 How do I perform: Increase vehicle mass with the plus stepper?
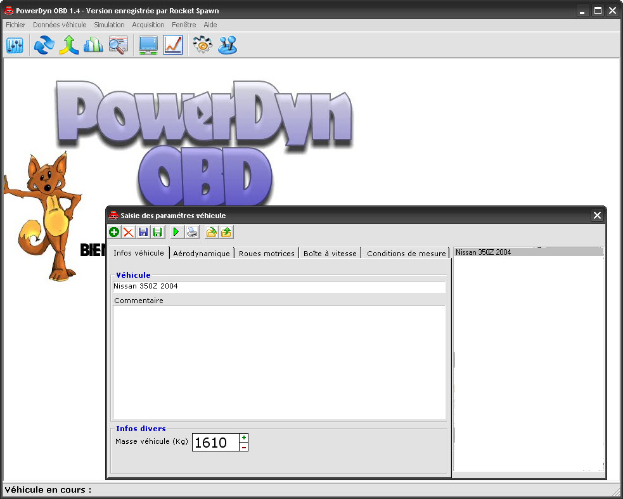(x=244, y=437)
